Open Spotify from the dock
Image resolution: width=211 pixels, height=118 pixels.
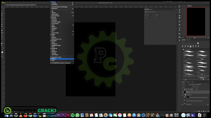73,115
